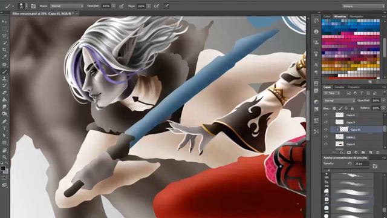
Task: Select the Rectangle shape tool
Action: tap(4, 143)
